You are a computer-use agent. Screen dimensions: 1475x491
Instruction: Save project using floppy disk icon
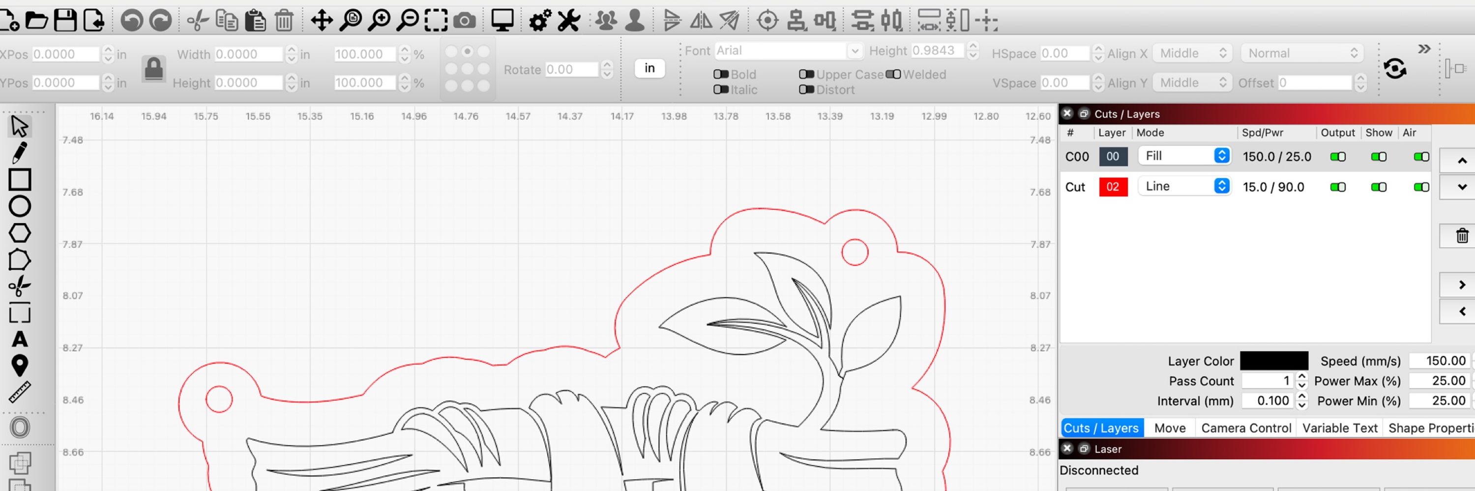[x=65, y=21]
